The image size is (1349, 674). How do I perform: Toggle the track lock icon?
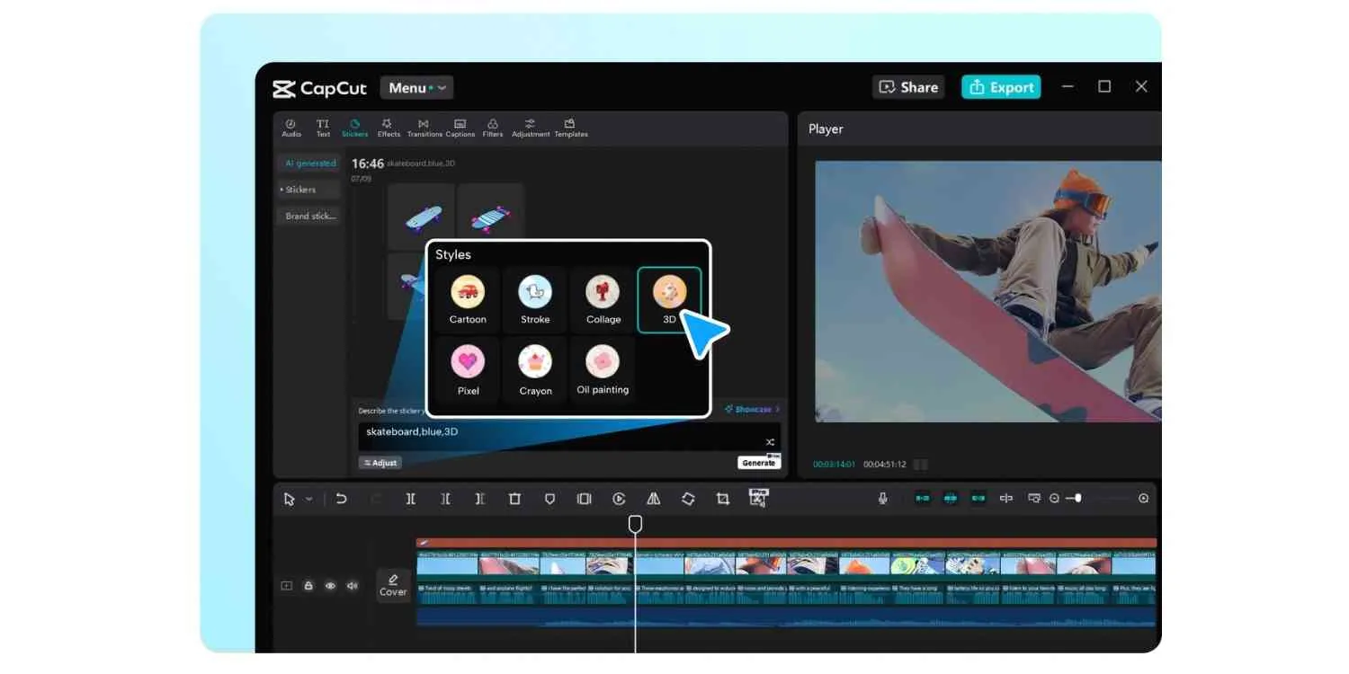point(308,586)
